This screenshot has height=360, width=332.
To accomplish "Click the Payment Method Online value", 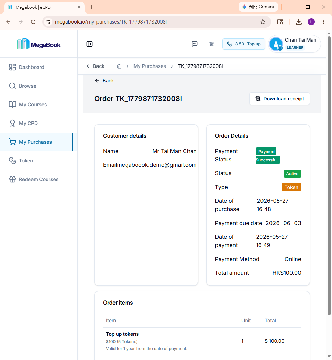I will 293,259.
